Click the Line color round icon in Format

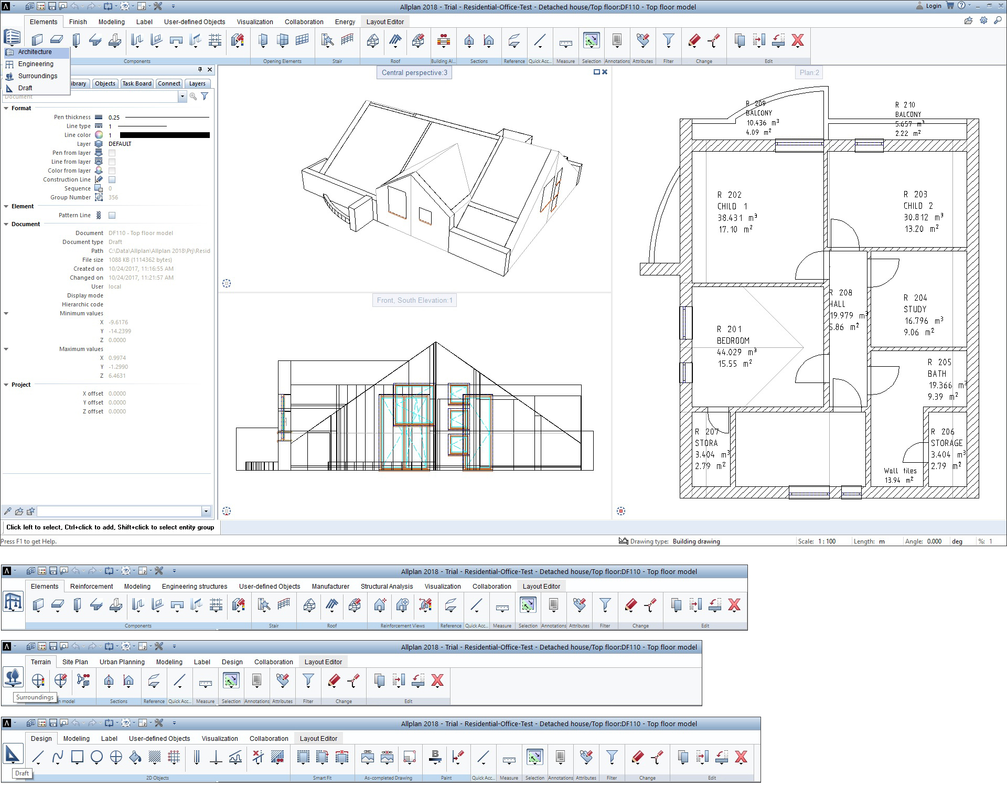tap(99, 135)
